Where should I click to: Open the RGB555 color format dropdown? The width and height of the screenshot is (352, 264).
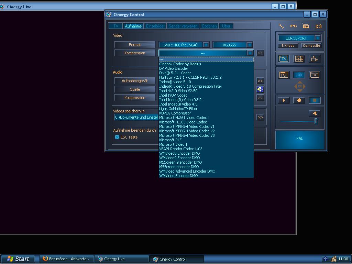pos(233,45)
